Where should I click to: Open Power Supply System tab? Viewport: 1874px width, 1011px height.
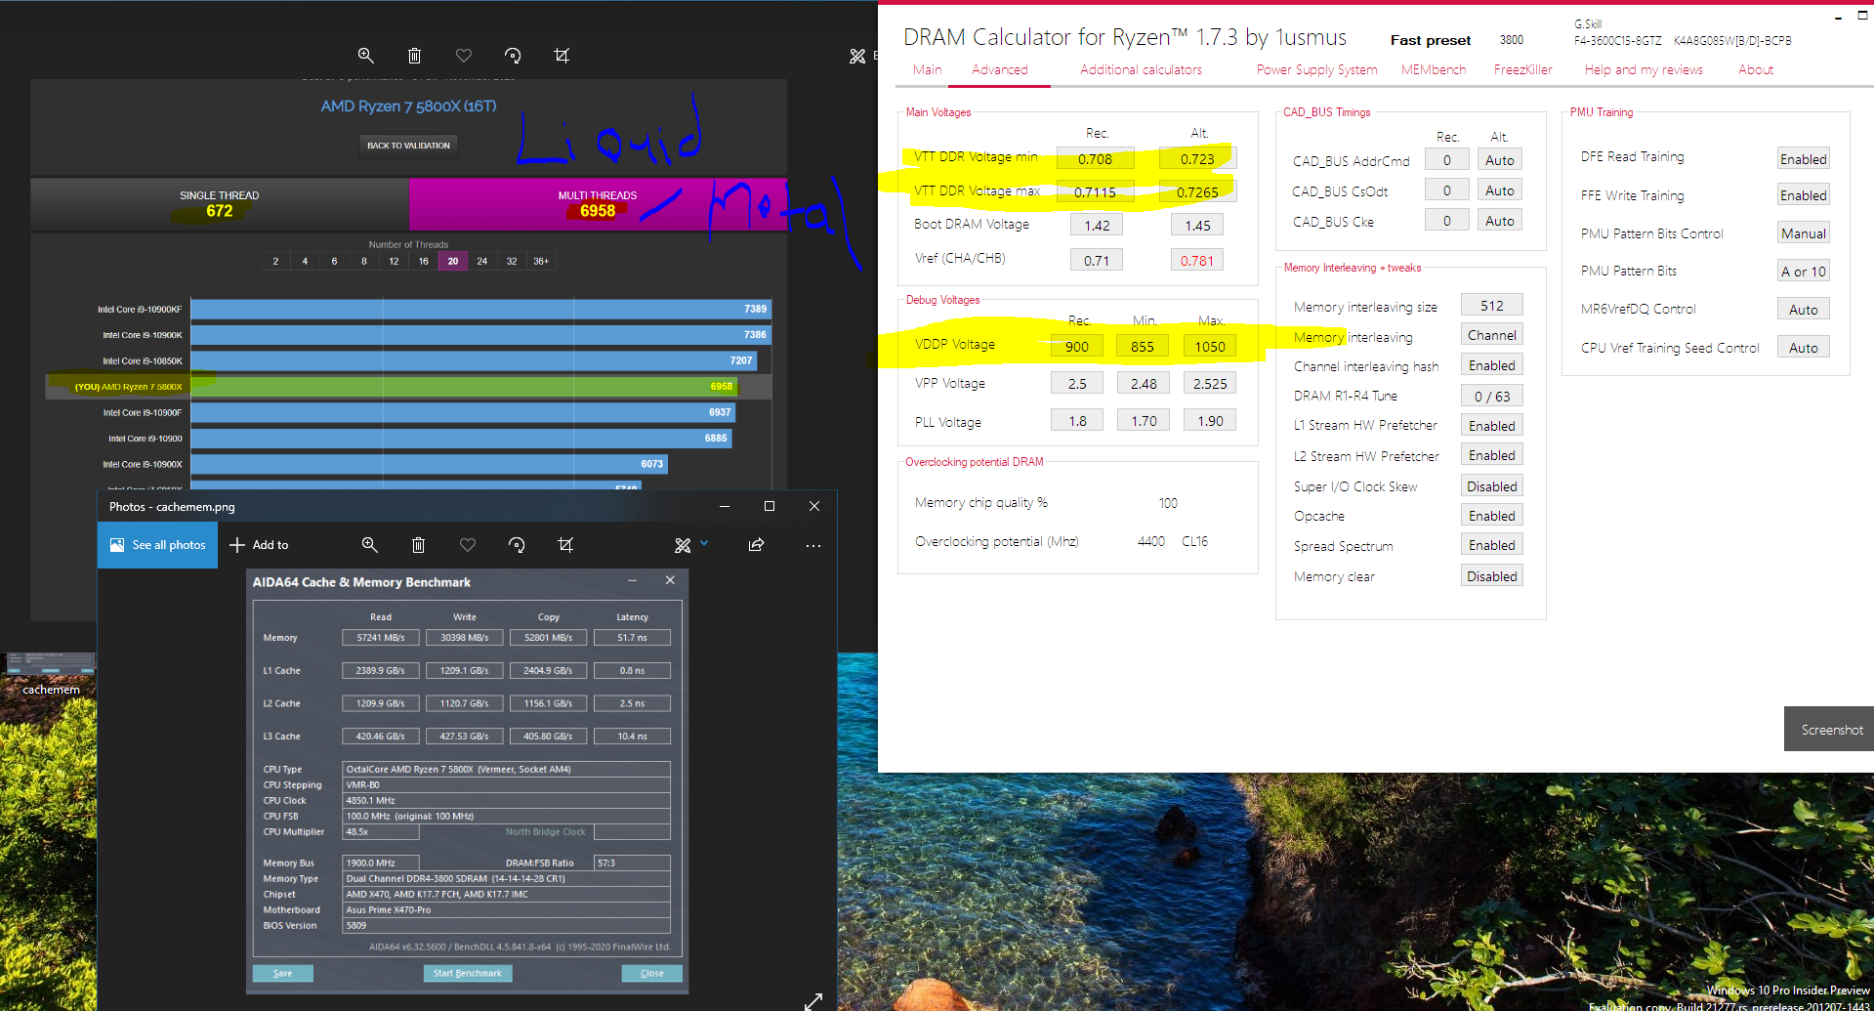1316,69
